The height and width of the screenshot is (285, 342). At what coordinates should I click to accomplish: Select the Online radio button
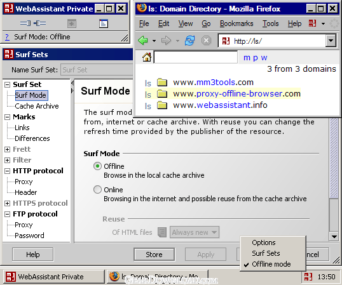point(97,190)
